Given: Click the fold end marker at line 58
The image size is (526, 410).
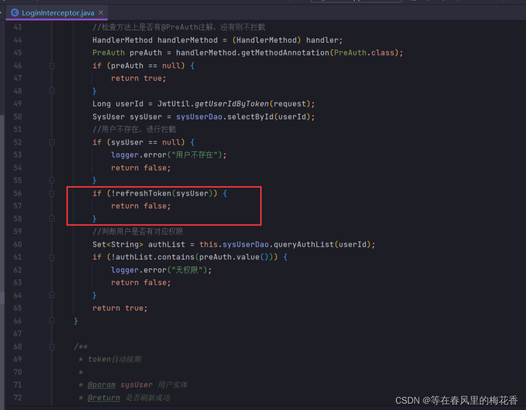Looking at the screenshot, I should point(52,219).
